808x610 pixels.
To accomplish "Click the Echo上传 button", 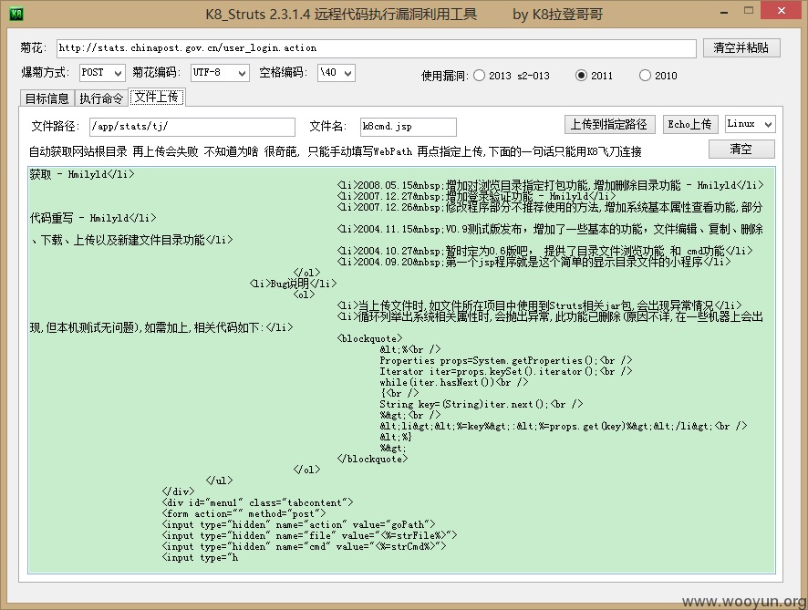I will click(689, 124).
